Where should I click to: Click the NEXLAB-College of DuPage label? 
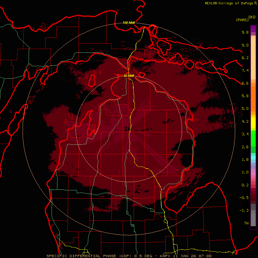pos(229,3)
